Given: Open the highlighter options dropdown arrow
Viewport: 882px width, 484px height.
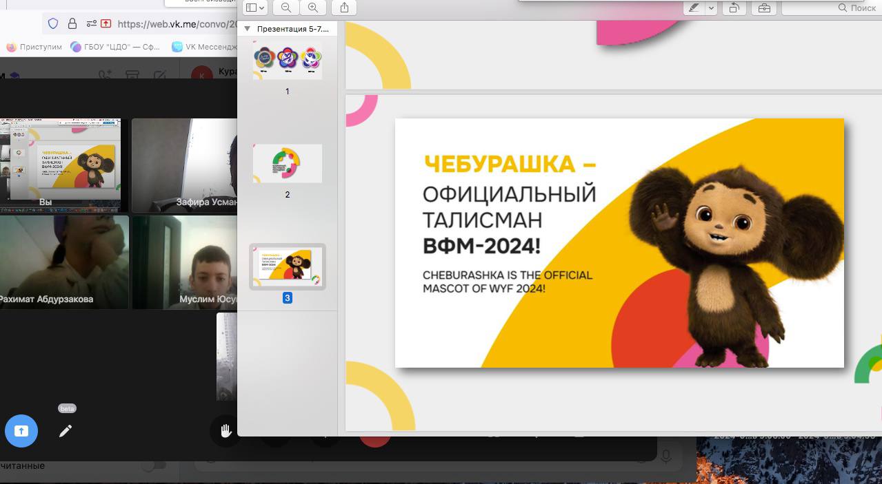Looking at the screenshot, I should (x=711, y=8).
